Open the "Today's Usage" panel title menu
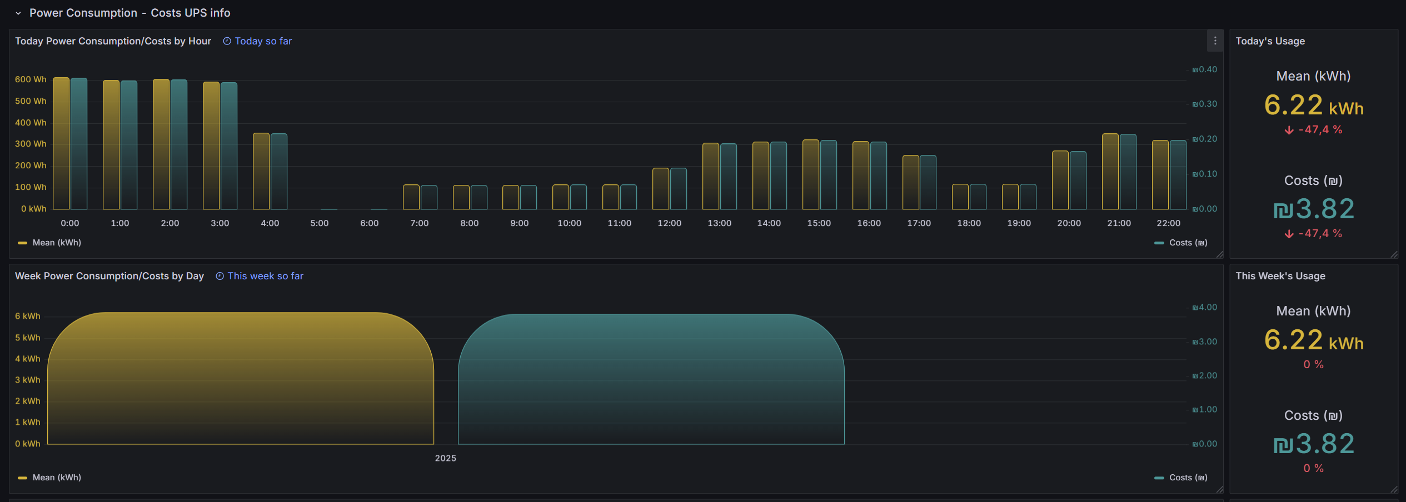1406x502 pixels. point(1270,41)
